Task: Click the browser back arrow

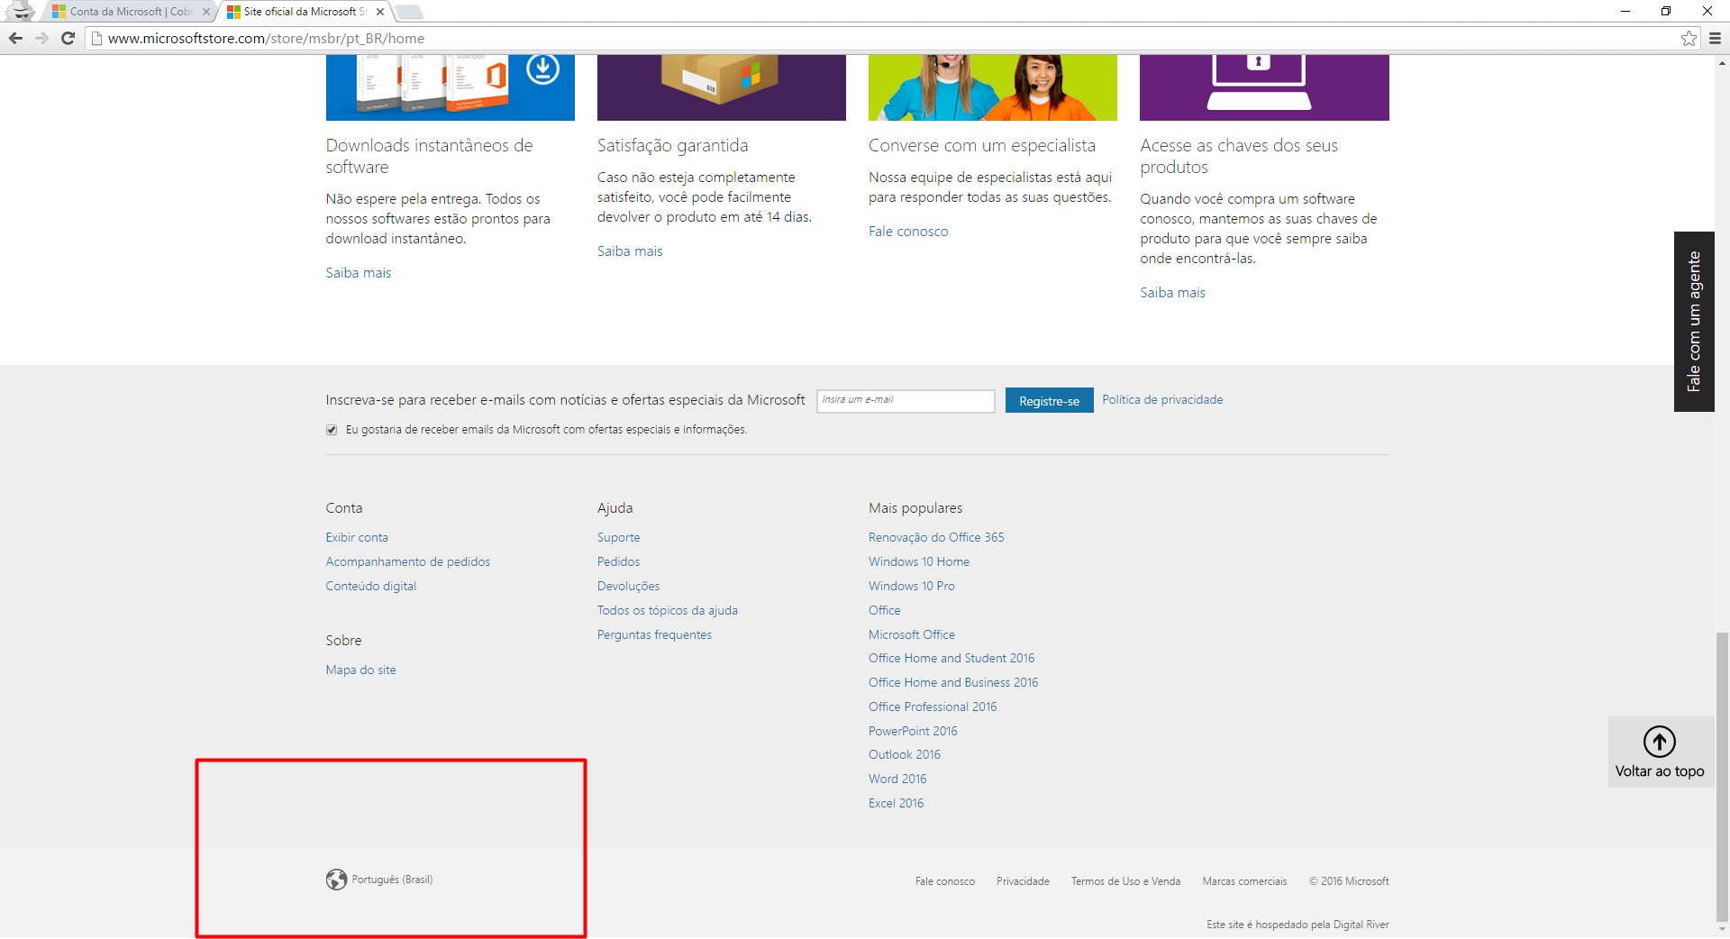Action: pyautogui.click(x=15, y=38)
